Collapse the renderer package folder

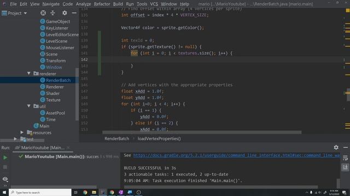[29, 73]
